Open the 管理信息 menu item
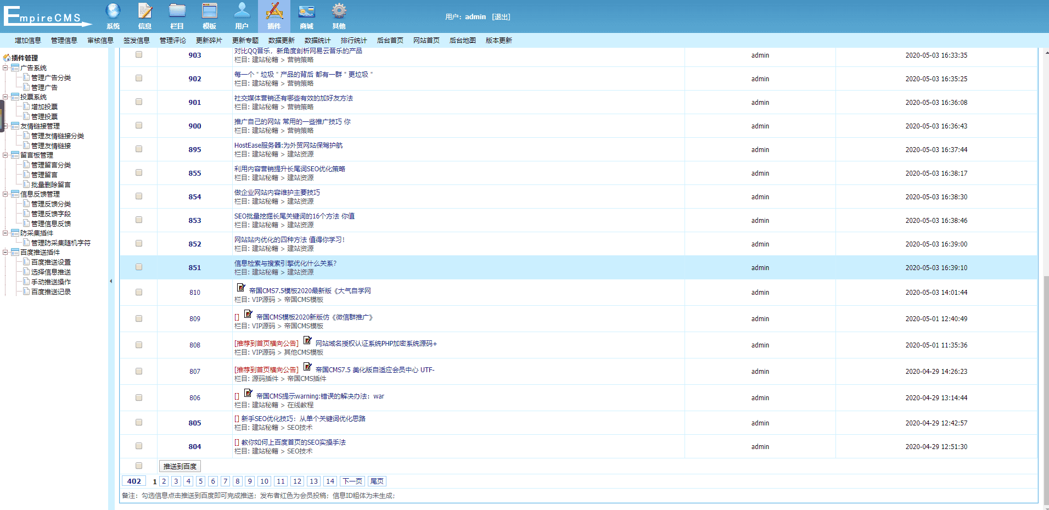1049x510 pixels. (64, 41)
